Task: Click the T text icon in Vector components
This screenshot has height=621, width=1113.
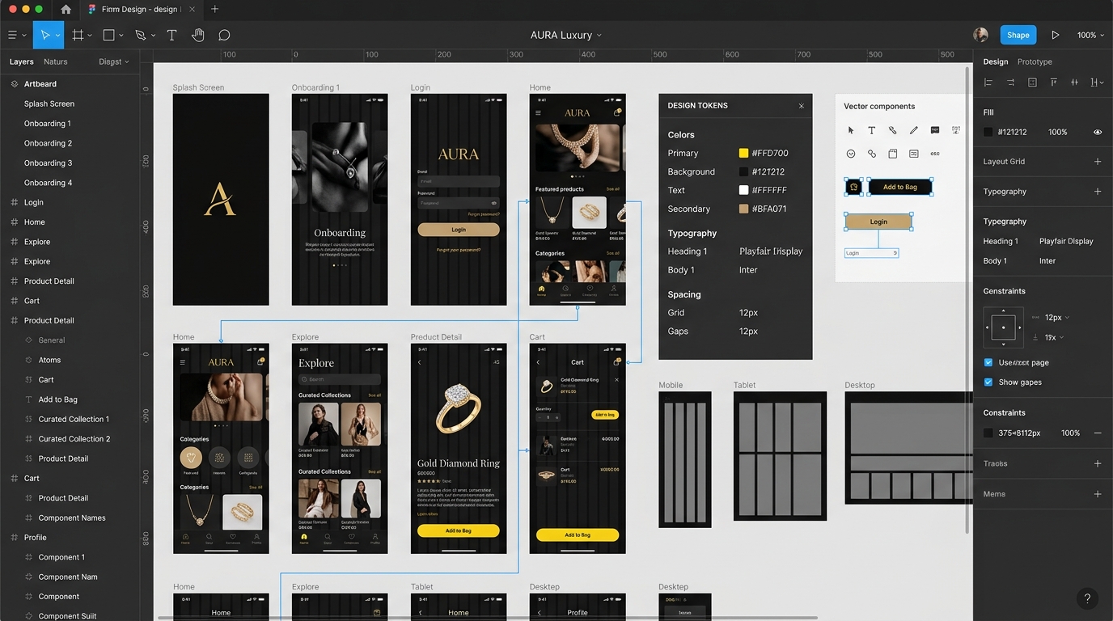Action: click(x=872, y=130)
